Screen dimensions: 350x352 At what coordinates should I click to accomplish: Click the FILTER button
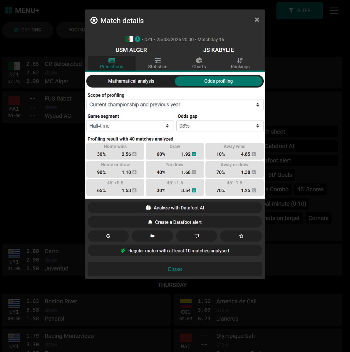click(299, 11)
